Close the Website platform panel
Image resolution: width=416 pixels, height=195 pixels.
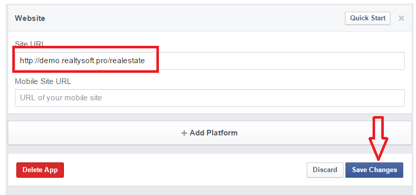(x=401, y=18)
